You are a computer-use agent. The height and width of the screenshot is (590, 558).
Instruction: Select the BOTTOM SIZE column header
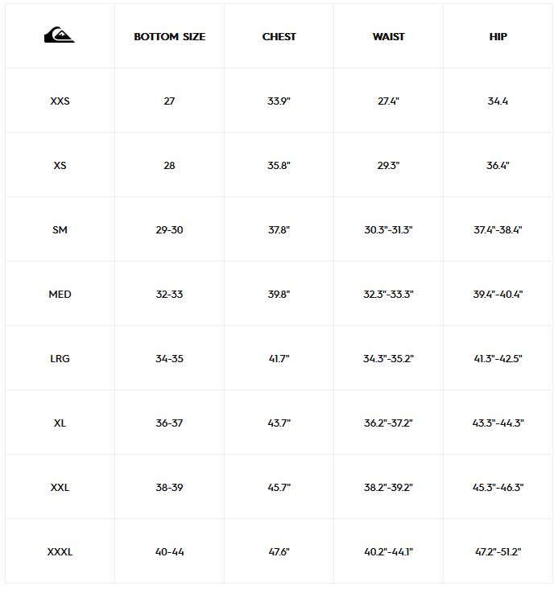[x=169, y=37]
